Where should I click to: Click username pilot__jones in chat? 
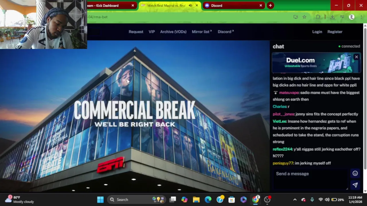point(283,114)
